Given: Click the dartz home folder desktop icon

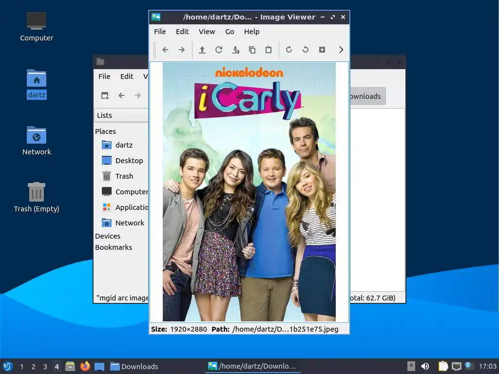Looking at the screenshot, I should (x=37, y=84).
